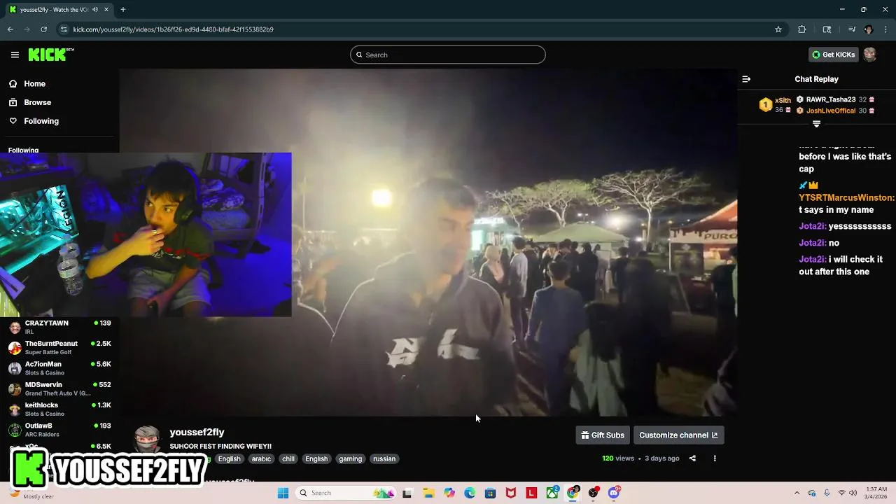Select the gaming tag
This screenshot has height=504, width=896.
coord(350,459)
